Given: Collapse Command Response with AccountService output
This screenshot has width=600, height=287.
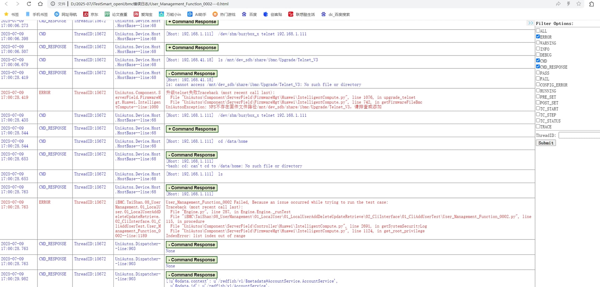Looking at the screenshot, I should click(192, 275).
